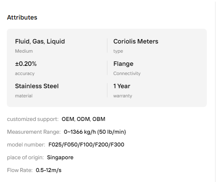Click the accuracy attribute label
This screenshot has height=182, width=216.
(x=25, y=73)
